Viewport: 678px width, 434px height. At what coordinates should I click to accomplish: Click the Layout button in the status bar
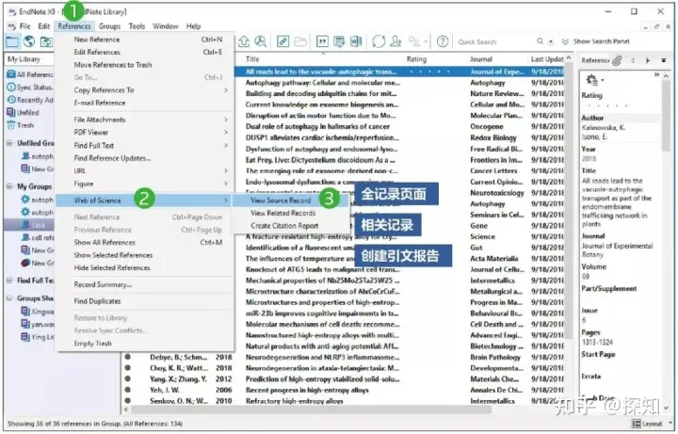(x=647, y=424)
